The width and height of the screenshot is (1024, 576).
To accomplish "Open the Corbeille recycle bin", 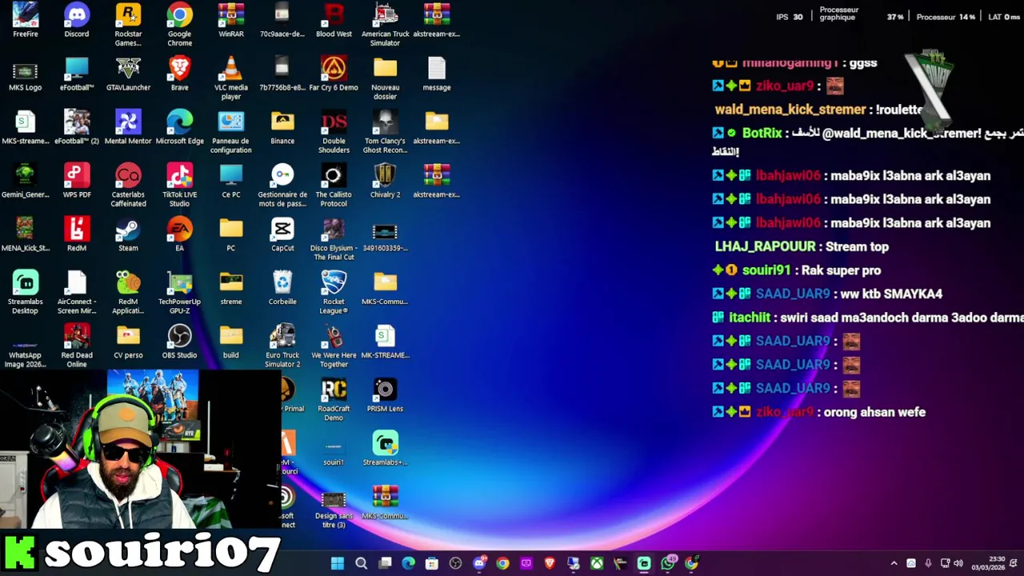I will [x=282, y=288].
